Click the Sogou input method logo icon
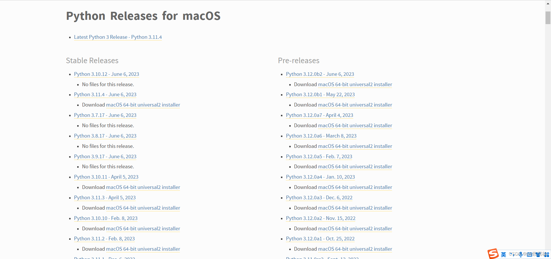Screen dimensions: 551x259 point(493,254)
